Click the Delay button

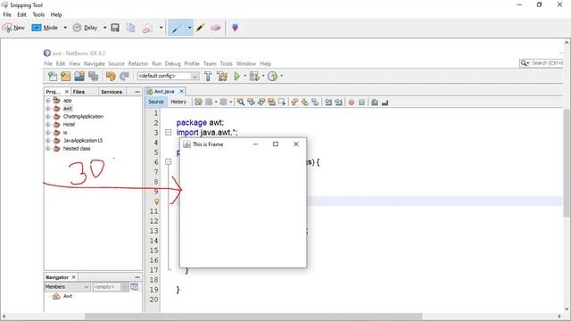pos(85,28)
